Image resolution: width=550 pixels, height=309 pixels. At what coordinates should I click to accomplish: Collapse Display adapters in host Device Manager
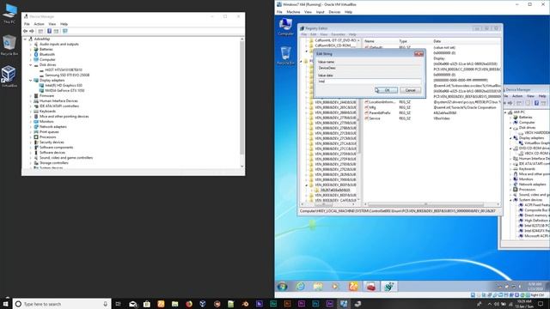[x=31, y=80]
